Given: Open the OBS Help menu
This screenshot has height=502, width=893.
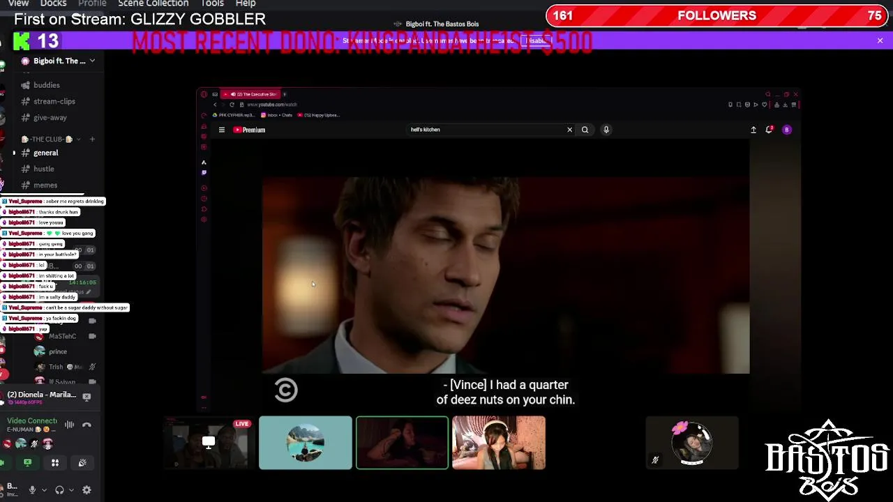Looking at the screenshot, I should point(246,3).
